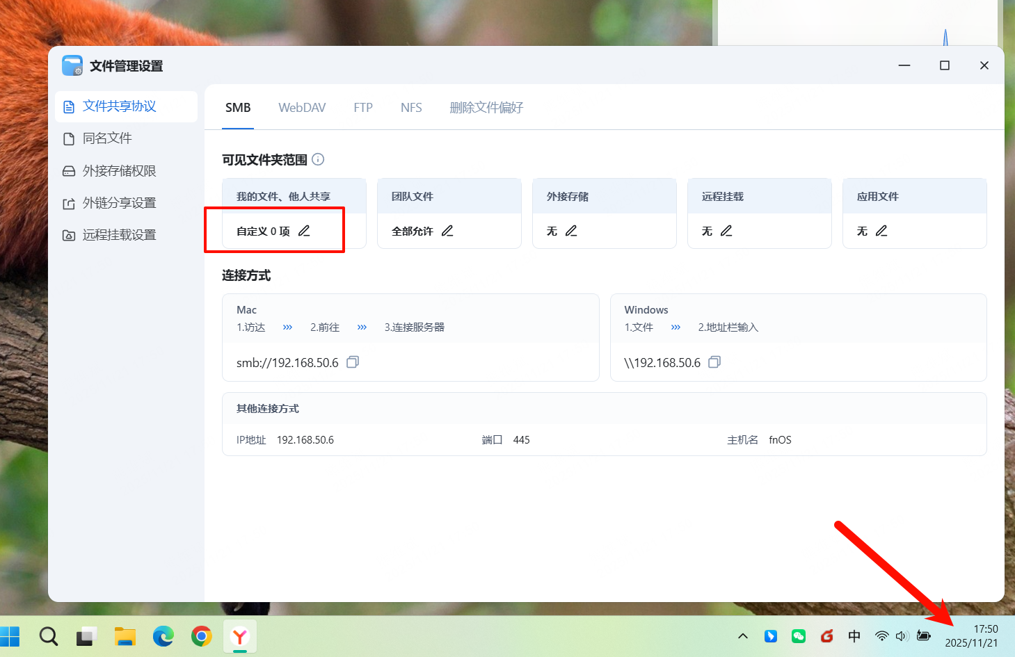Switch the 中 input method indicator
Screen dimensions: 1015x657
coord(854,636)
